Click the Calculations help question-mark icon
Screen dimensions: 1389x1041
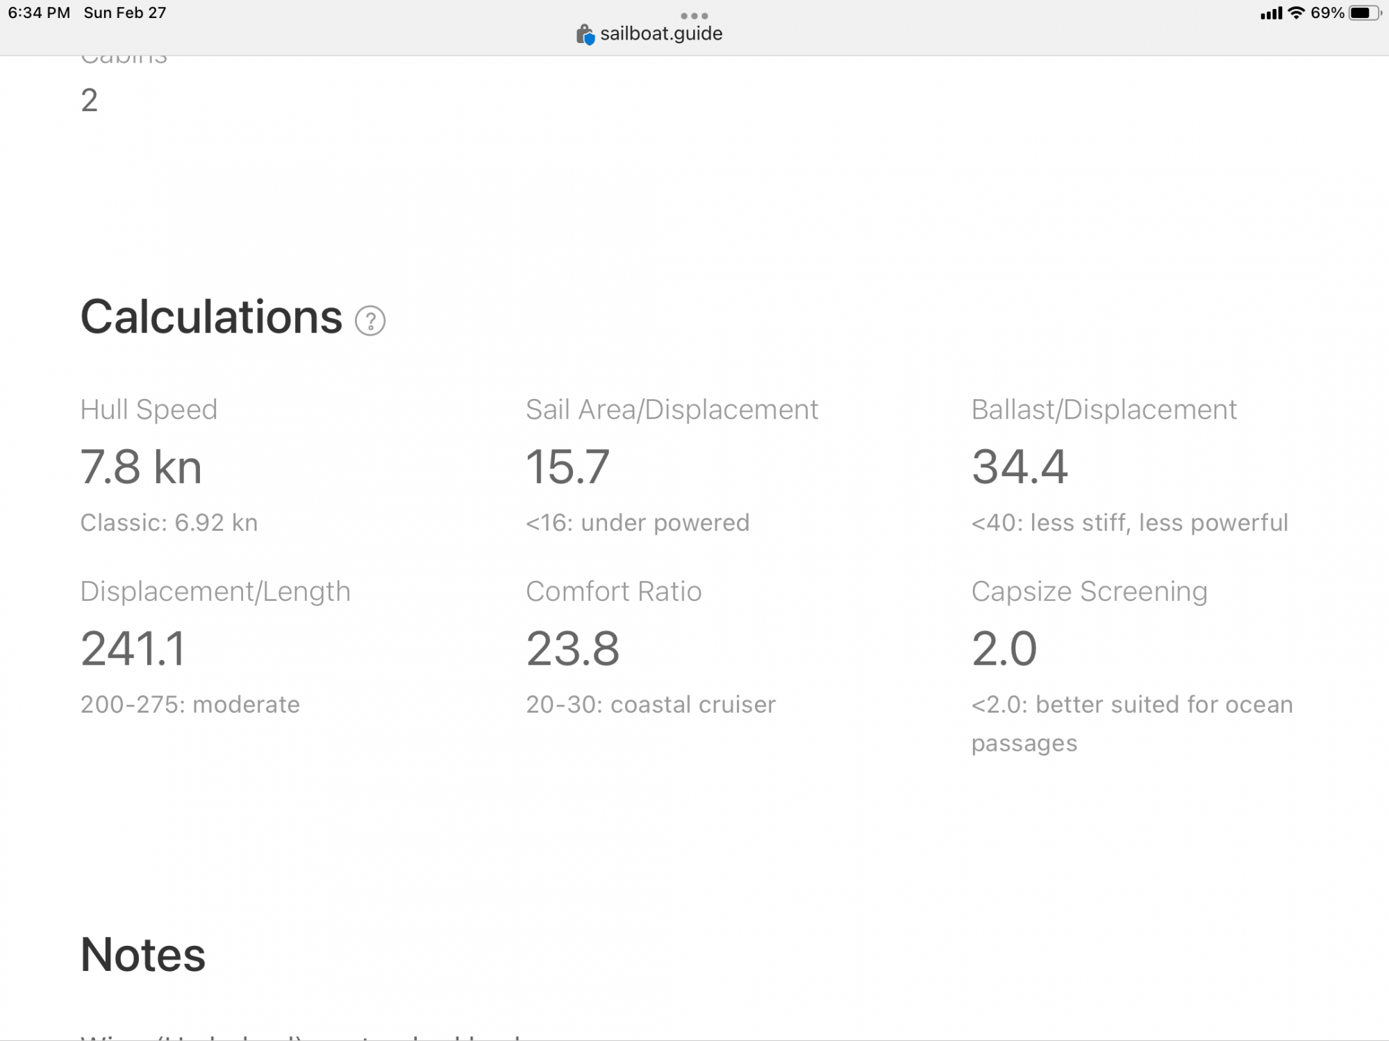[370, 321]
